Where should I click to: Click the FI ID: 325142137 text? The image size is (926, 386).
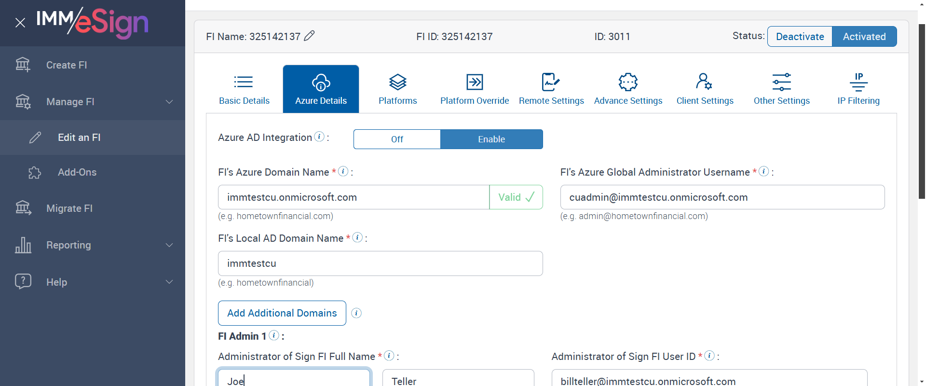pyautogui.click(x=454, y=37)
